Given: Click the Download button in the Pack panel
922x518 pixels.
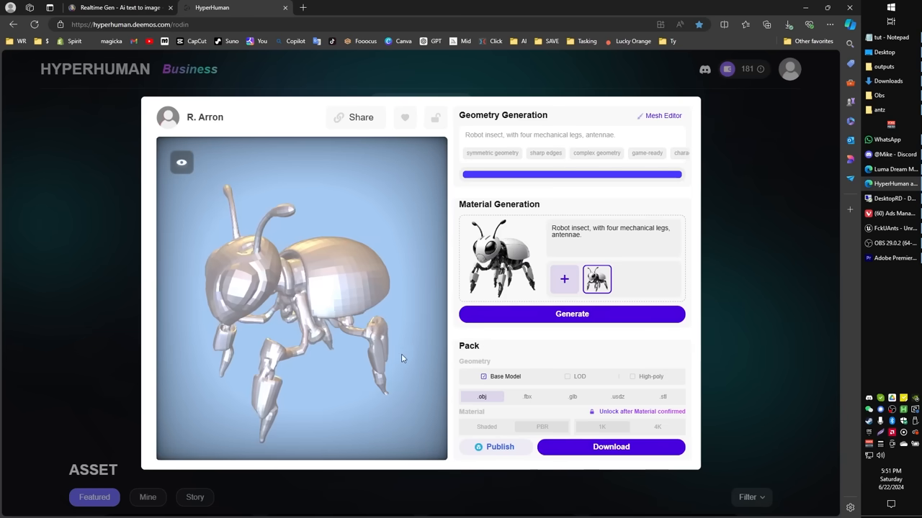Looking at the screenshot, I should [611, 447].
